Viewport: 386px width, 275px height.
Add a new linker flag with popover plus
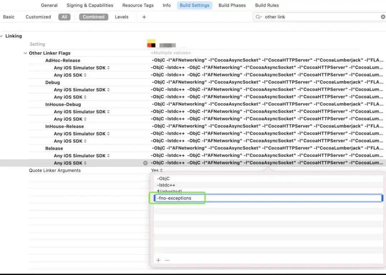158,260
